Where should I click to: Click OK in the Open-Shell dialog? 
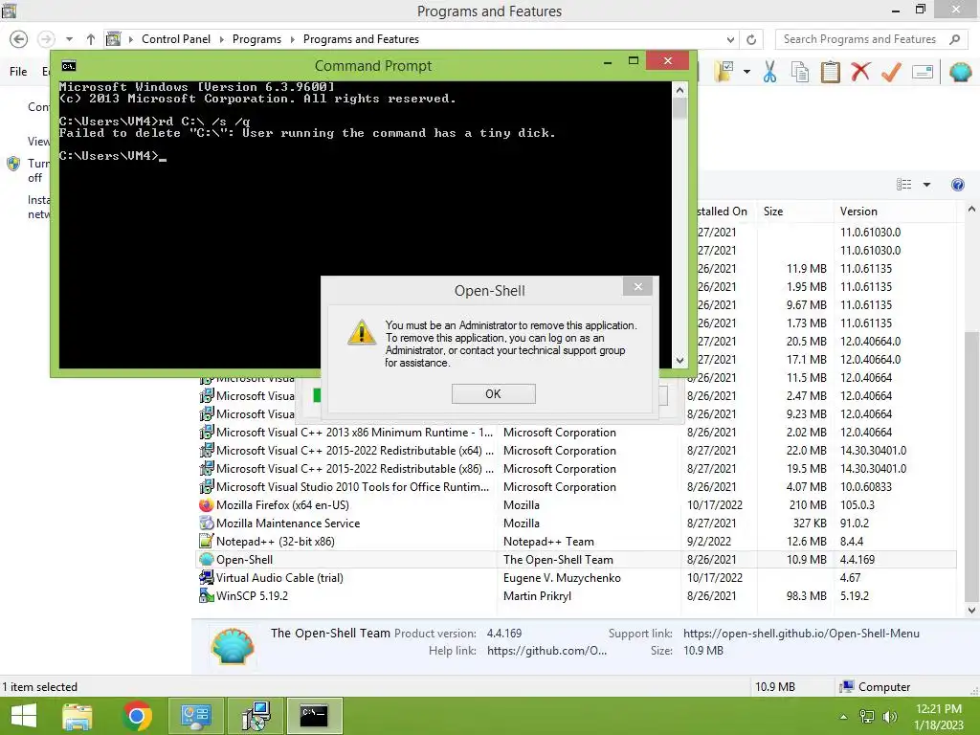[x=493, y=393]
